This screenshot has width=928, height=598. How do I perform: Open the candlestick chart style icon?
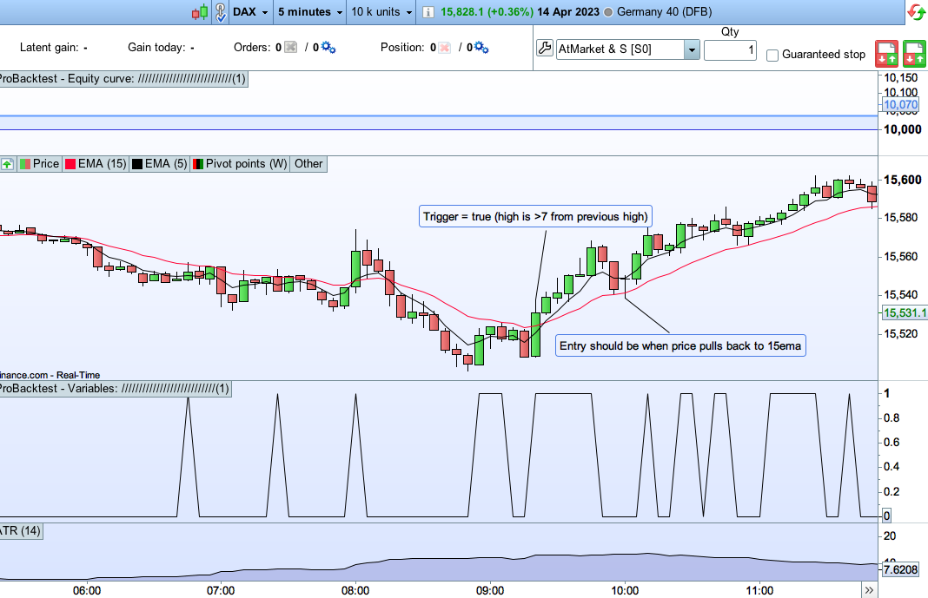tap(200, 12)
